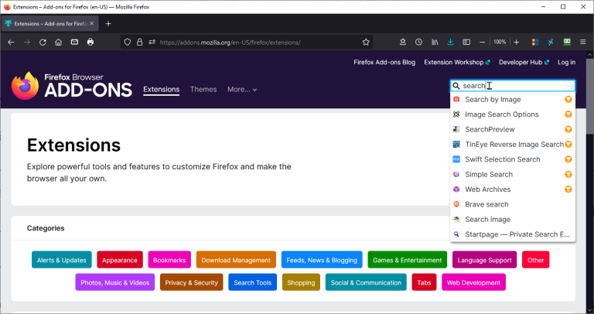
Task: Choose the Web Archives suggestion
Action: 513,189
